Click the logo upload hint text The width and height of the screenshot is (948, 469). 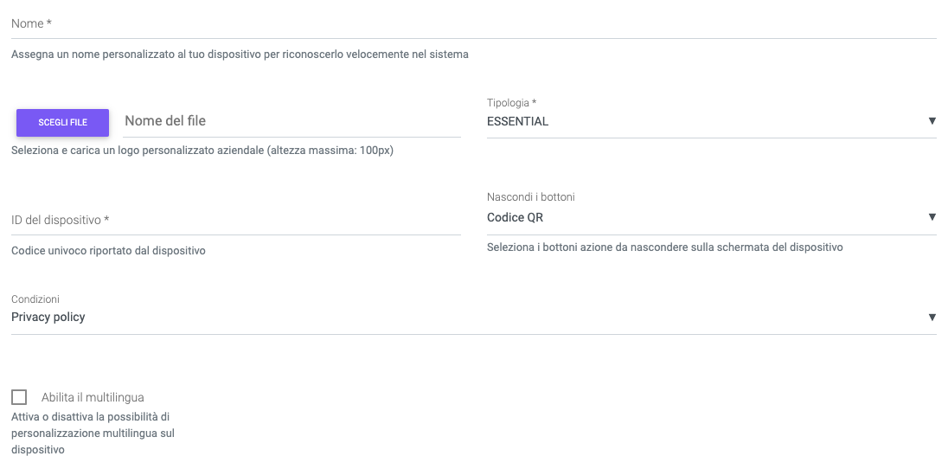click(202, 151)
